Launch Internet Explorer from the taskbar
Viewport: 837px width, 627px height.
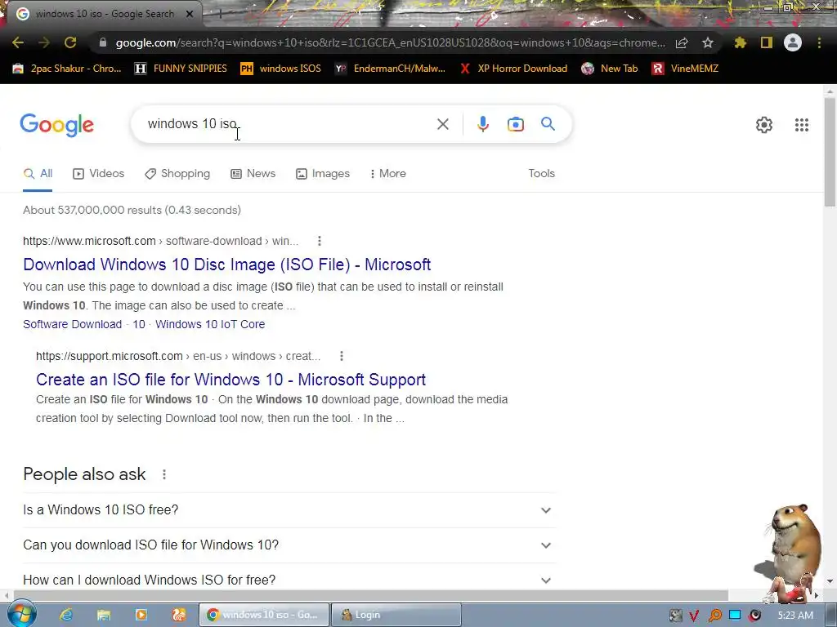(x=65, y=615)
